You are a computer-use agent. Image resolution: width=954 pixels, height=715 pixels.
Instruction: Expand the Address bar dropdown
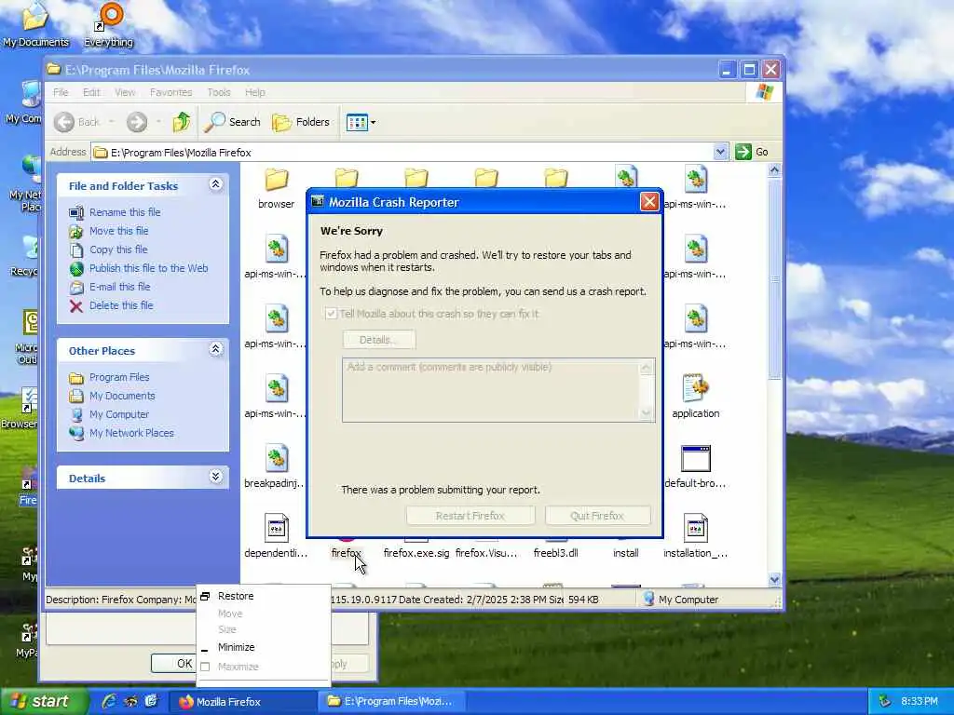tap(720, 152)
